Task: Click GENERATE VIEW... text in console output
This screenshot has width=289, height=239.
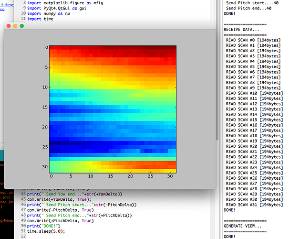Action: [243, 226]
